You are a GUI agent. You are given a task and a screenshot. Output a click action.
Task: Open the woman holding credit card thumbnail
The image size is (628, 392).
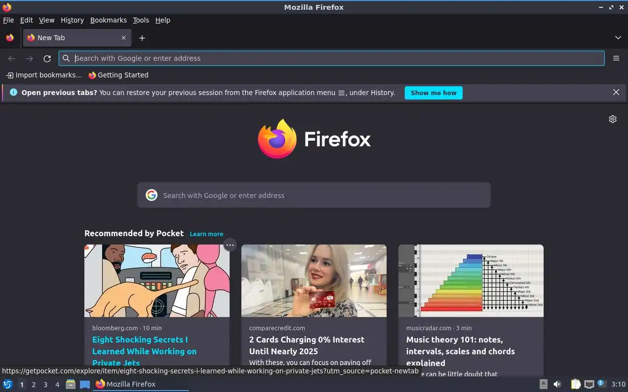click(x=314, y=281)
